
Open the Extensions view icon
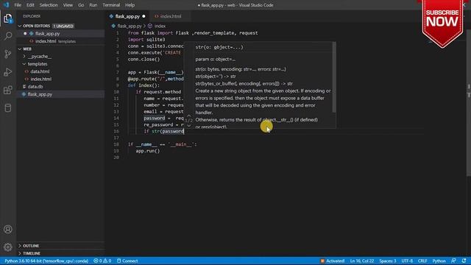point(8,90)
